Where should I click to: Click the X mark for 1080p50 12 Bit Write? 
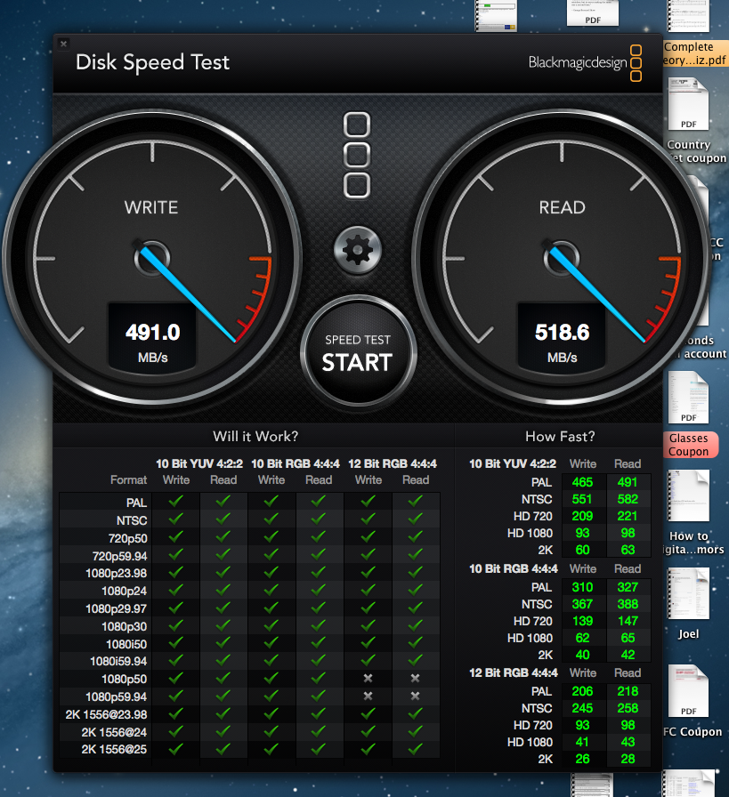369,679
